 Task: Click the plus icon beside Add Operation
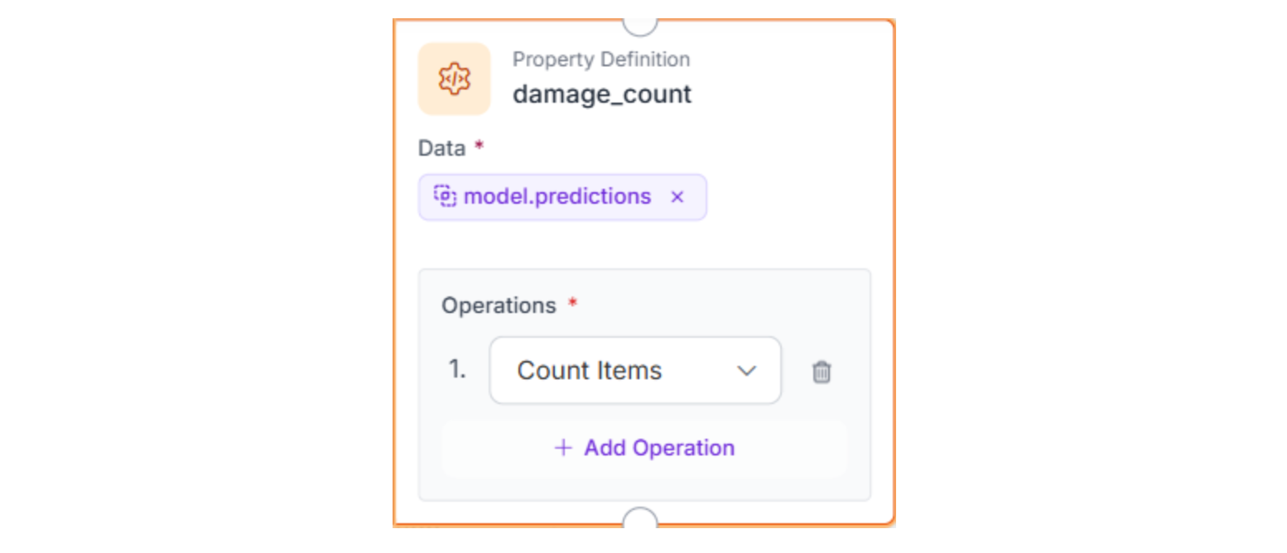(563, 448)
